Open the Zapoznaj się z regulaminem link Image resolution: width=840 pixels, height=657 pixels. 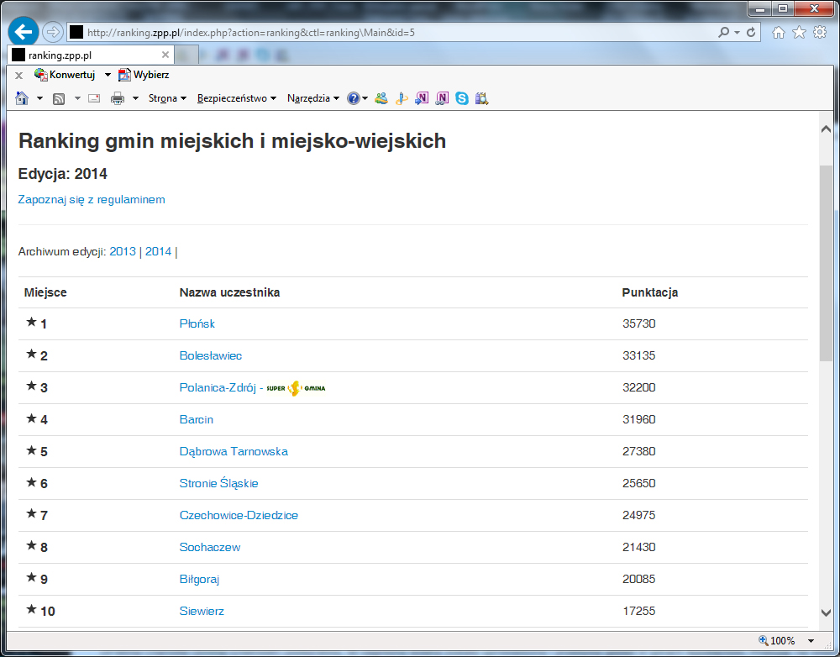coord(91,199)
